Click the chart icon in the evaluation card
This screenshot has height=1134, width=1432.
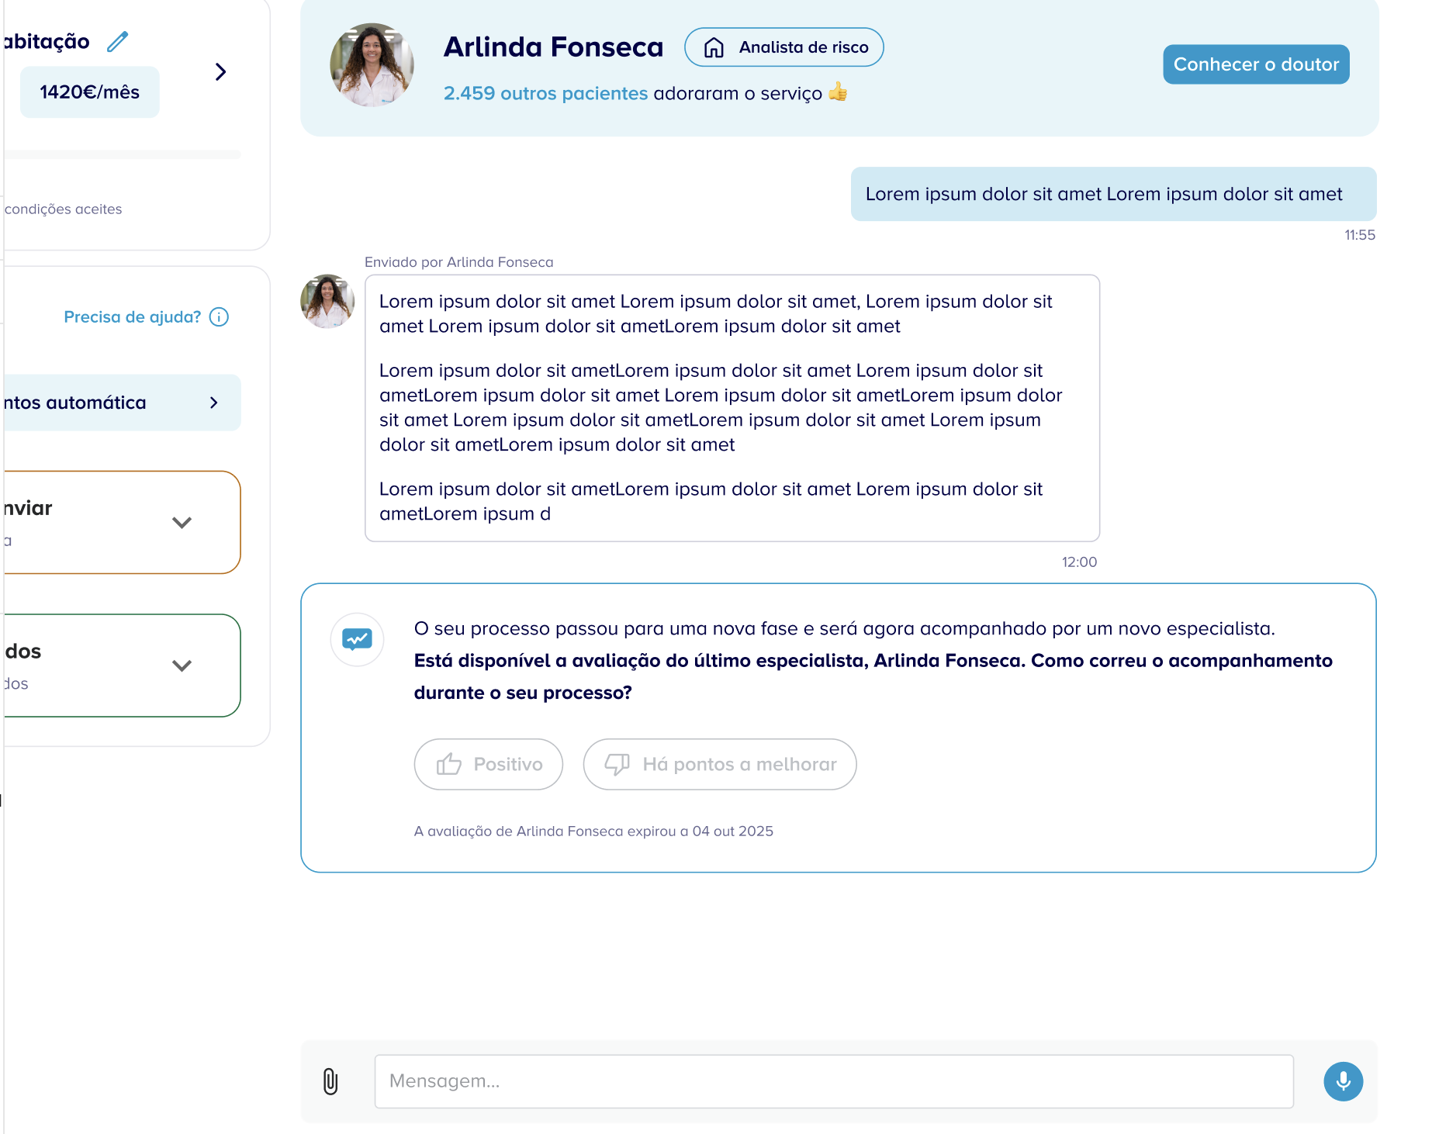coord(357,639)
